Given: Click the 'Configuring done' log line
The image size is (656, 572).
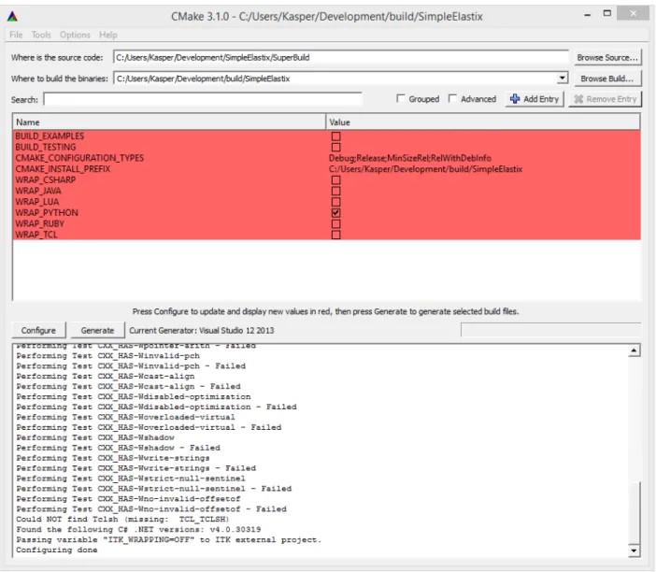Looking at the screenshot, I should click(x=57, y=550).
